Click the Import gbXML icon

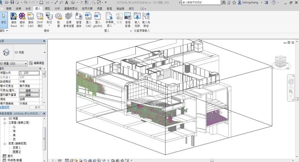coord(98,16)
